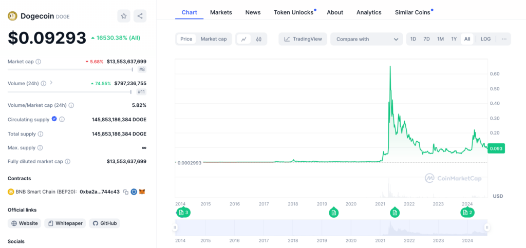This screenshot has width=526, height=248.
Task: Visit the official Website link
Action: (25, 223)
